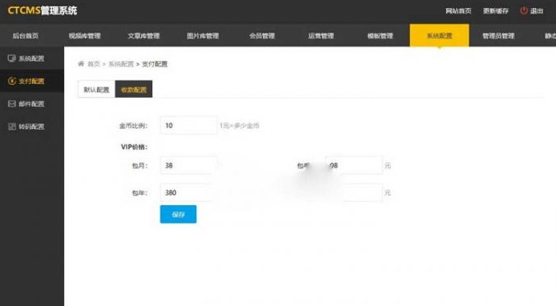556x306 pixels.
Task: Click the CTCMS管理系统 logo
Action: point(42,10)
